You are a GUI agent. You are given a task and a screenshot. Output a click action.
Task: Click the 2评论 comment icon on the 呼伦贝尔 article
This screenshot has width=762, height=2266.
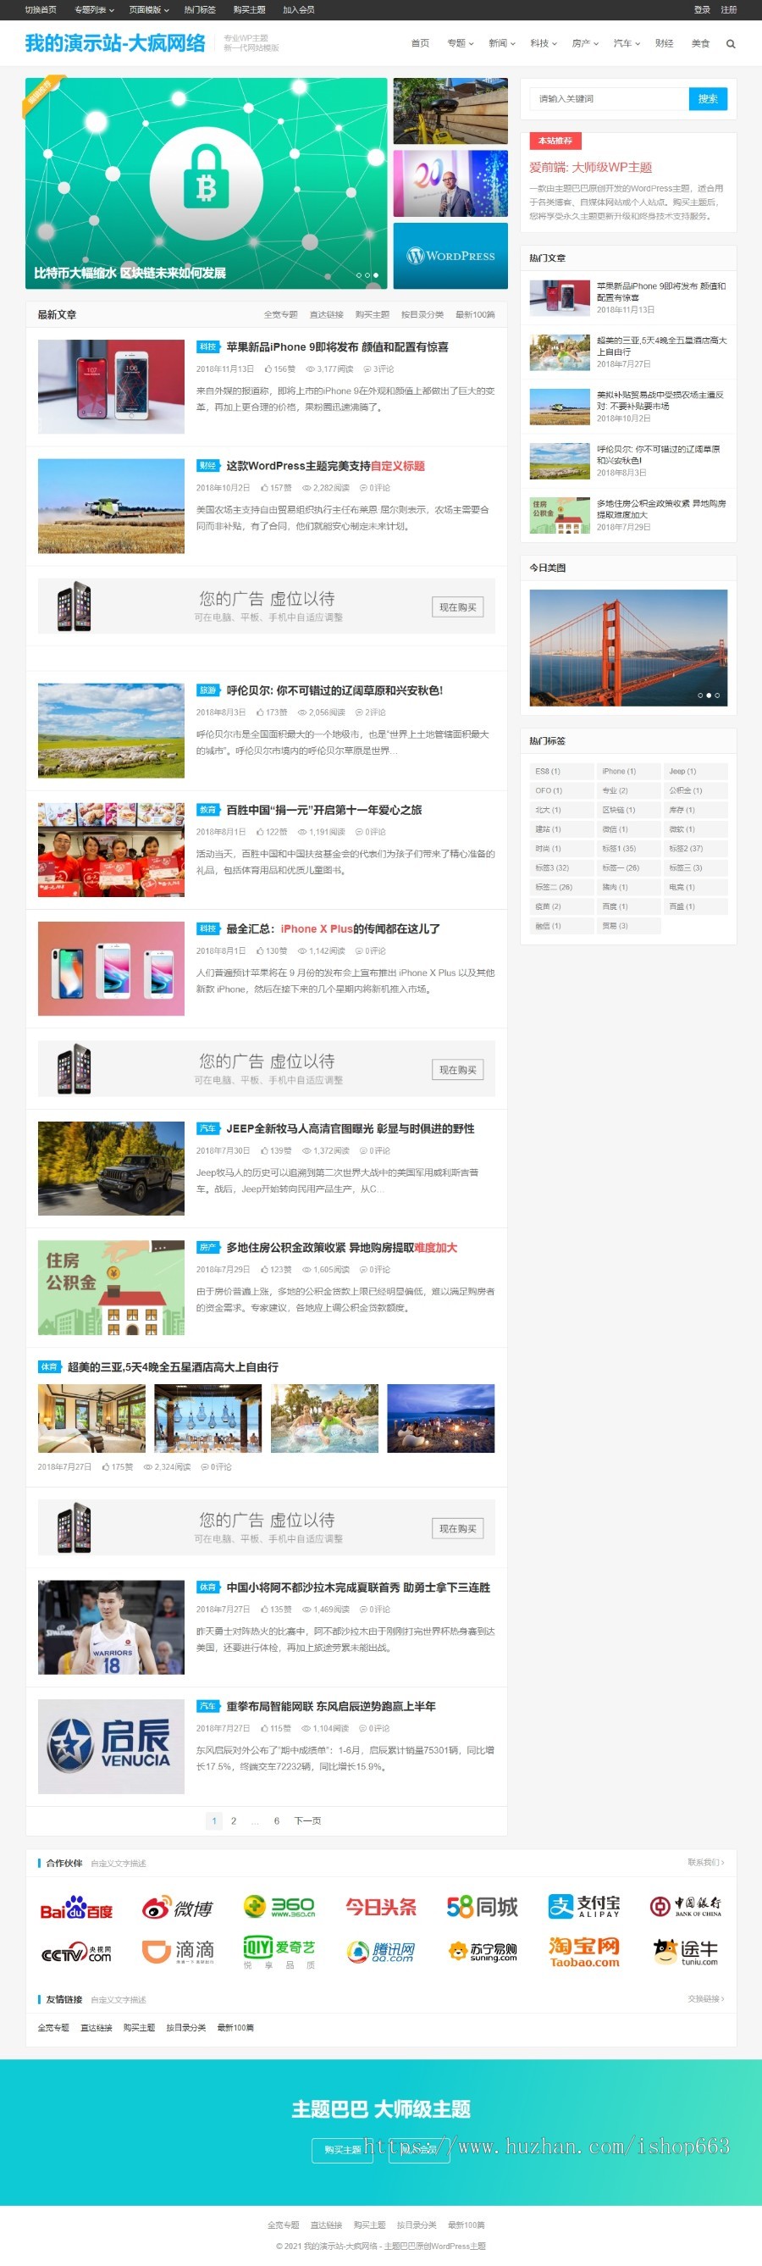pyautogui.click(x=360, y=713)
